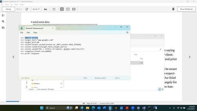Open Kindle Help menu
This screenshot has width=197, height=111.
pyautogui.click(x=22, y=5)
